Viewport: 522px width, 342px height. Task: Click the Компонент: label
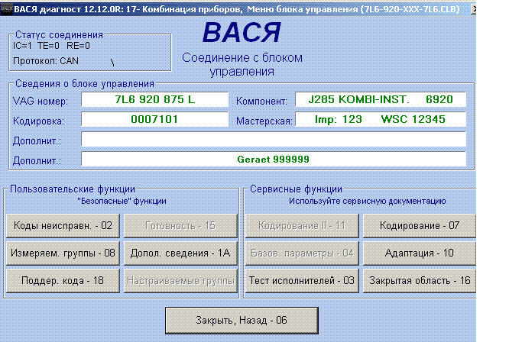[261, 101]
